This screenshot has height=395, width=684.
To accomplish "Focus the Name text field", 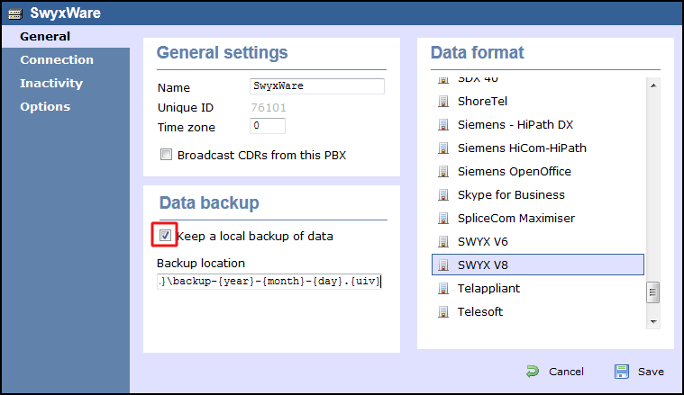I will (316, 86).
